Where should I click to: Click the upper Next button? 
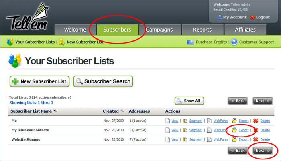263,101
